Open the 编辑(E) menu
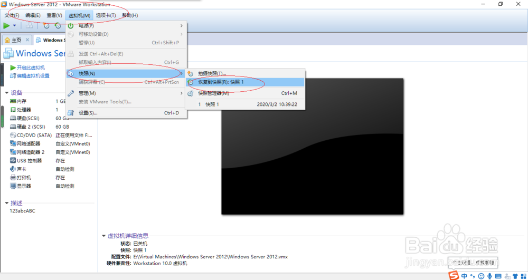 coord(33,15)
